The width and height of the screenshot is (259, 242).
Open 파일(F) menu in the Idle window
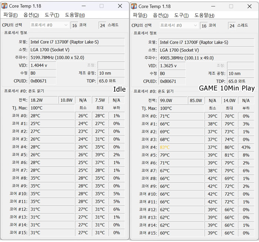click(x=10, y=15)
